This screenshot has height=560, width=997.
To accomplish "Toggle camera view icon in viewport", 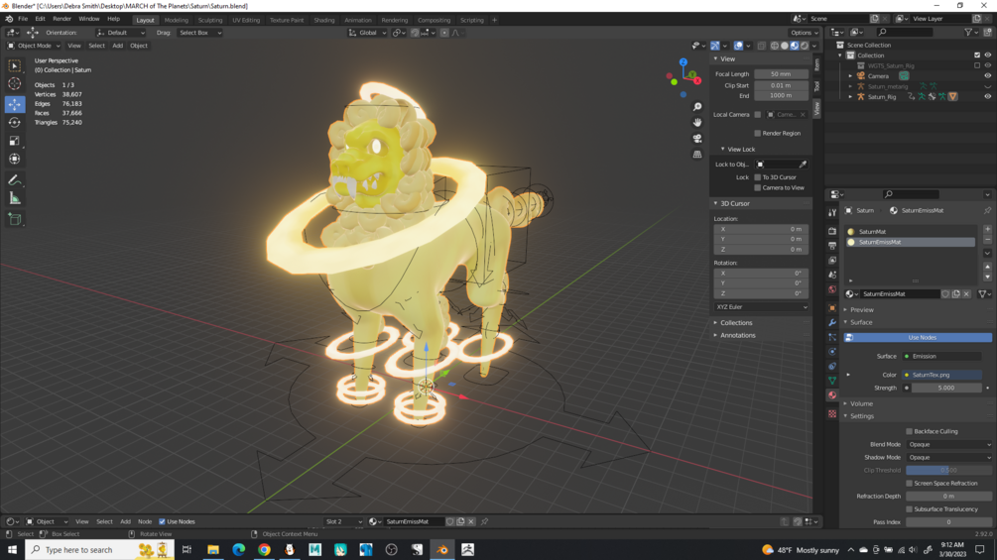I will pyautogui.click(x=697, y=139).
